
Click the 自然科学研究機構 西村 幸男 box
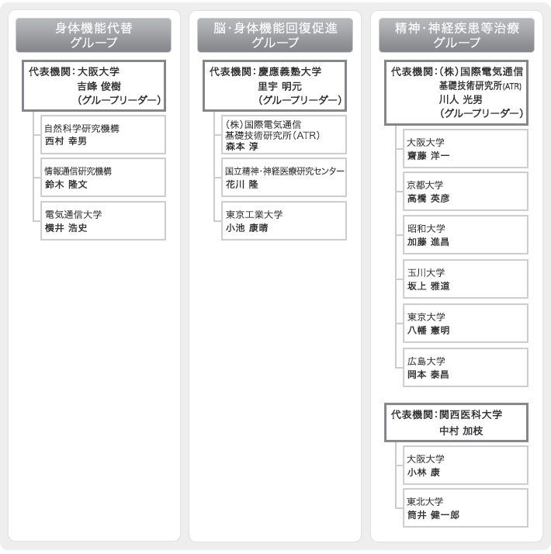pyautogui.click(x=103, y=134)
